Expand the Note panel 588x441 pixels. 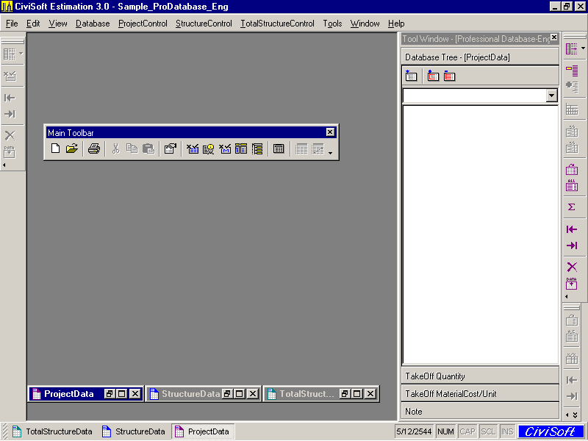pos(480,411)
